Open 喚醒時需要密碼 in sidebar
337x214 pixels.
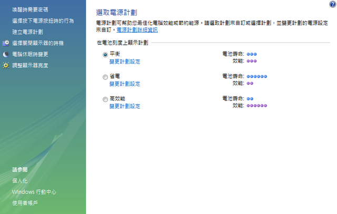pyautogui.click(x=30, y=9)
